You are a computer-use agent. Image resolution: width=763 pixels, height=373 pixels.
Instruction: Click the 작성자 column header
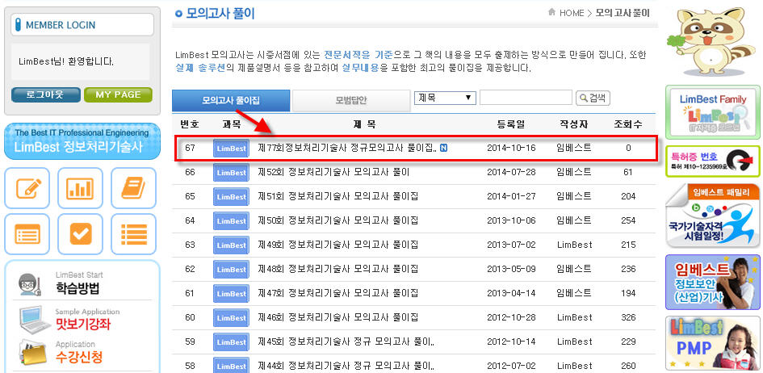click(x=574, y=124)
